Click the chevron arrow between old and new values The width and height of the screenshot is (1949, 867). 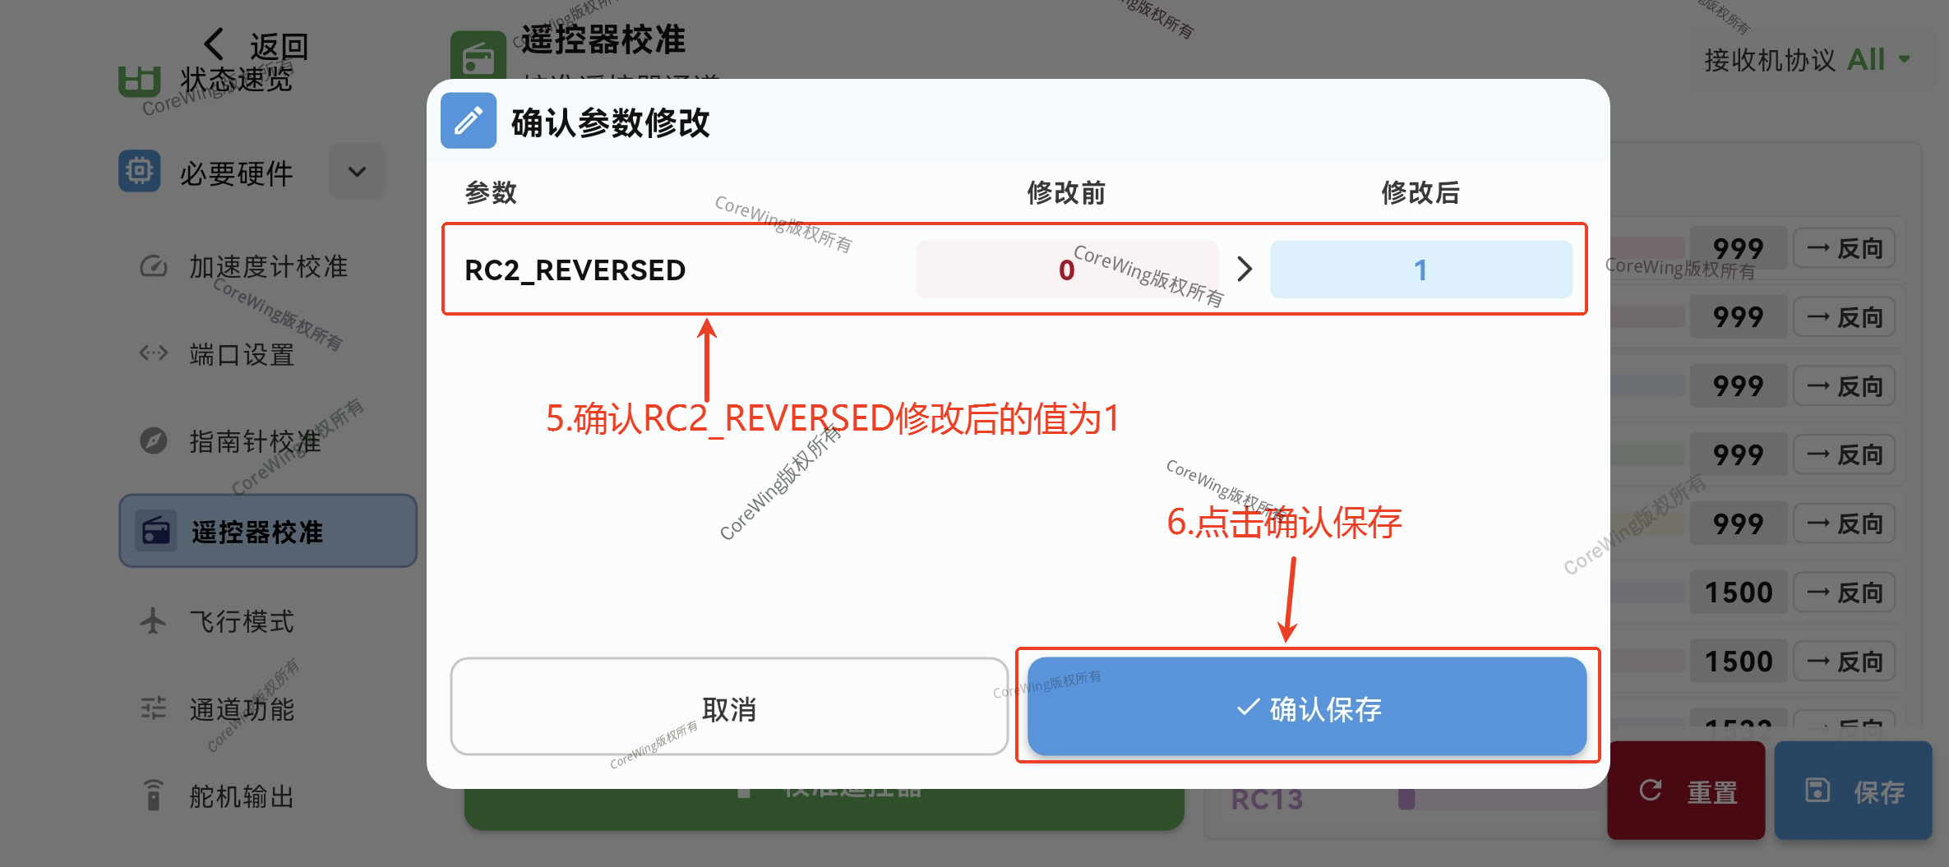[x=1245, y=269]
